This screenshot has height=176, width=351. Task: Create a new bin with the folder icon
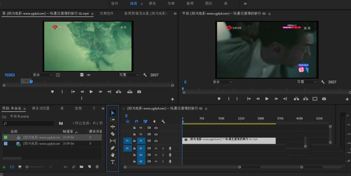(x=81, y=167)
